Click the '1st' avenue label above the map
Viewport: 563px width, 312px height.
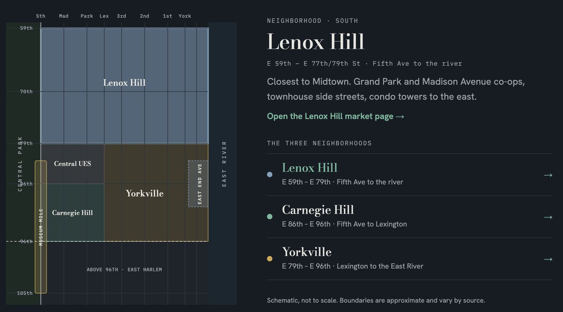click(167, 16)
